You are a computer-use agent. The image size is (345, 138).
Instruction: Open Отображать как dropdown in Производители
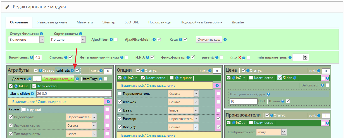[272, 132]
